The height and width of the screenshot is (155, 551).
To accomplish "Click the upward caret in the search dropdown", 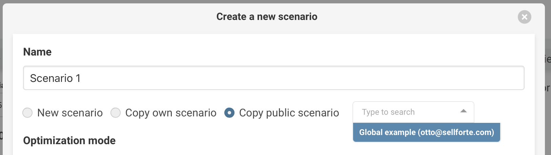I will point(463,111).
